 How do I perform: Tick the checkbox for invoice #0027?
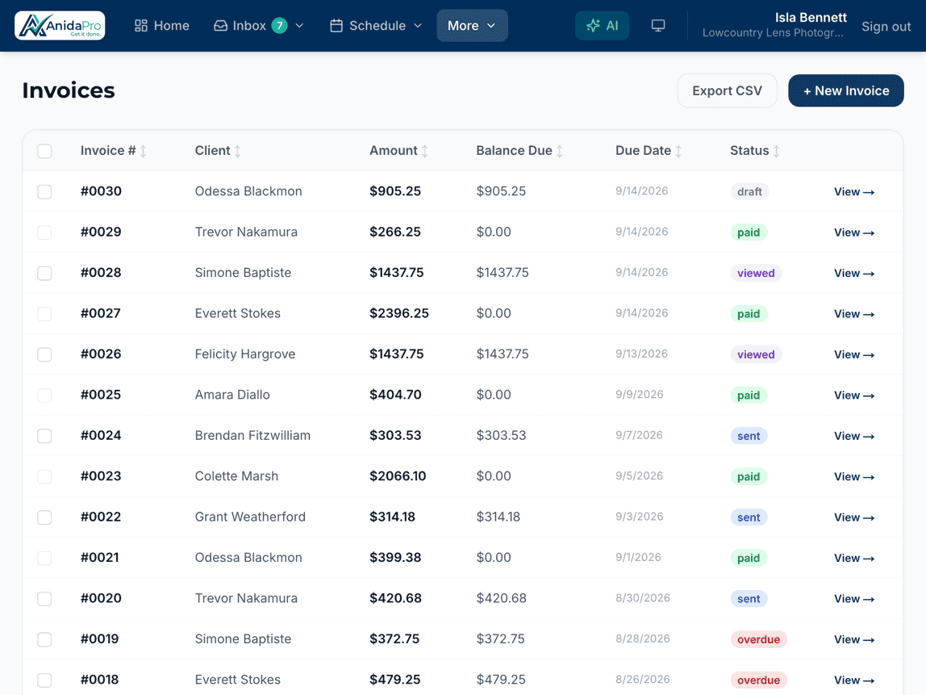tap(44, 314)
